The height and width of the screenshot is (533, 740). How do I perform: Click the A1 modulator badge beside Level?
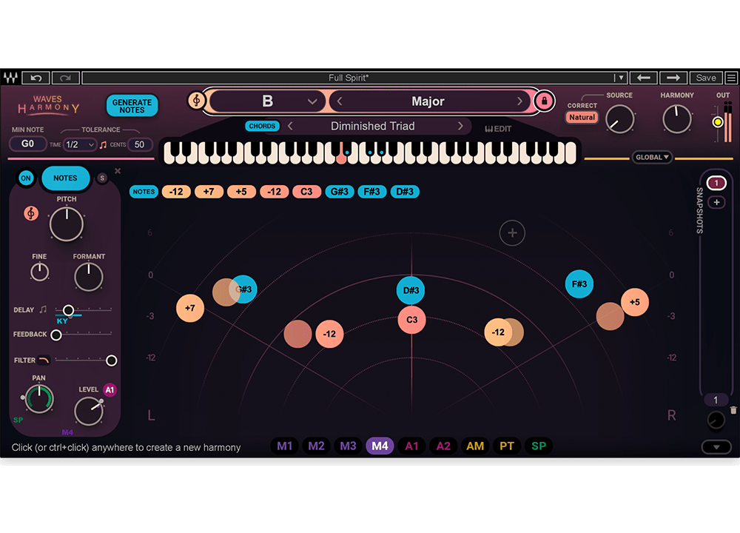[110, 390]
